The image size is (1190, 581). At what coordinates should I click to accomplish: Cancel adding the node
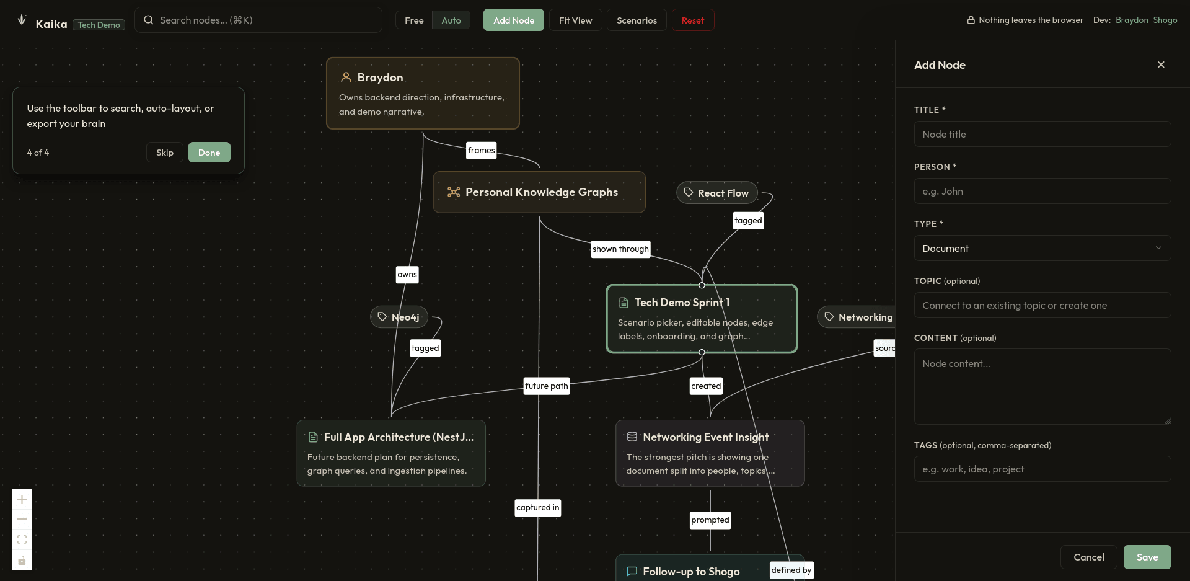[x=1089, y=557]
